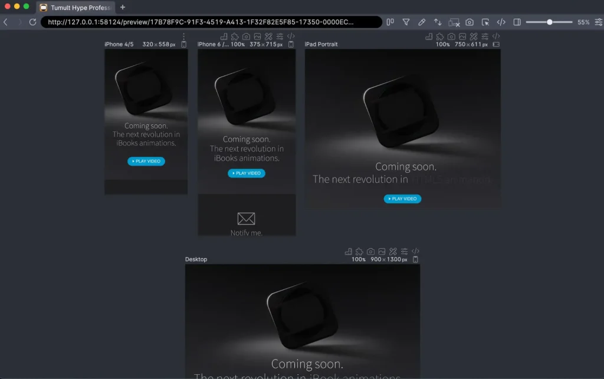Open the three-dot menu on iPhone 4/5
The image size is (604, 379).
click(183, 37)
